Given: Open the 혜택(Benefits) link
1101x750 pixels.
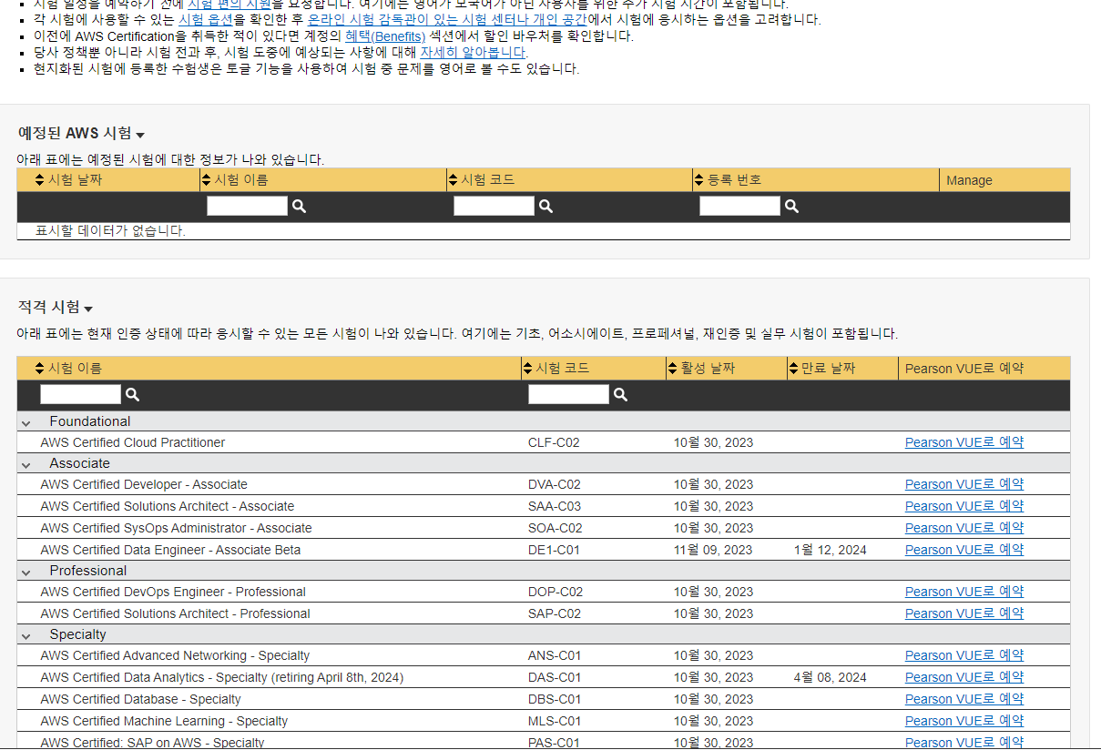Looking at the screenshot, I should click(x=385, y=35).
